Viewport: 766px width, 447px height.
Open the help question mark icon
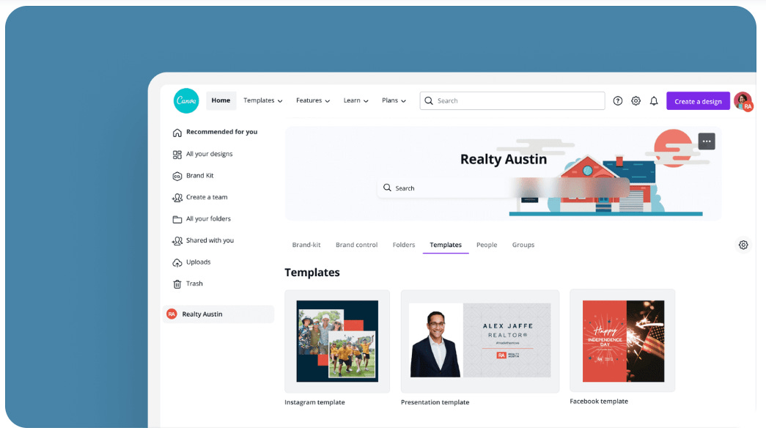[x=617, y=100]
